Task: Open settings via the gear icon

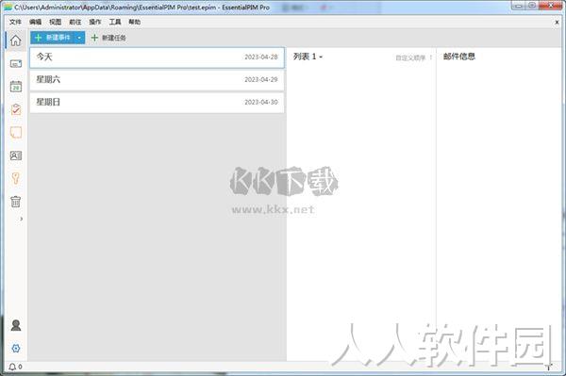Action: (16, 349)
